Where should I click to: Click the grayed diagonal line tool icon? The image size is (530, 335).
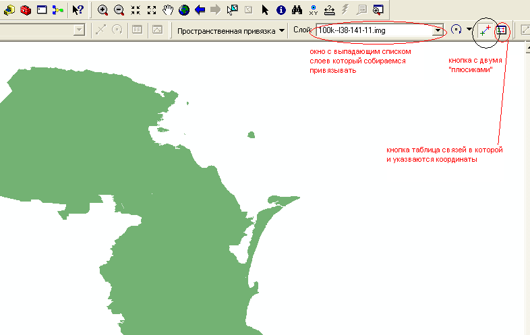click(100, 30)
